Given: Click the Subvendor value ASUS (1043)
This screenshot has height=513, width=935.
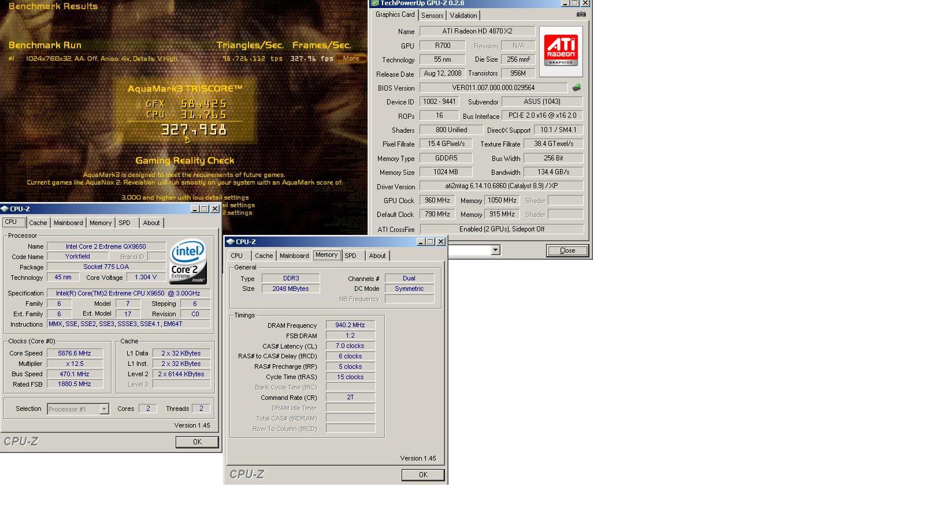Looking at the screenshot, I should tap(542, 102).
